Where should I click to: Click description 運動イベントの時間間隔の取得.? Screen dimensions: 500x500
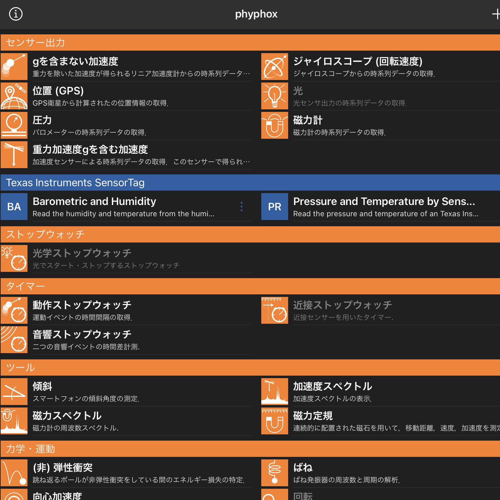click(x=82, y=317)
